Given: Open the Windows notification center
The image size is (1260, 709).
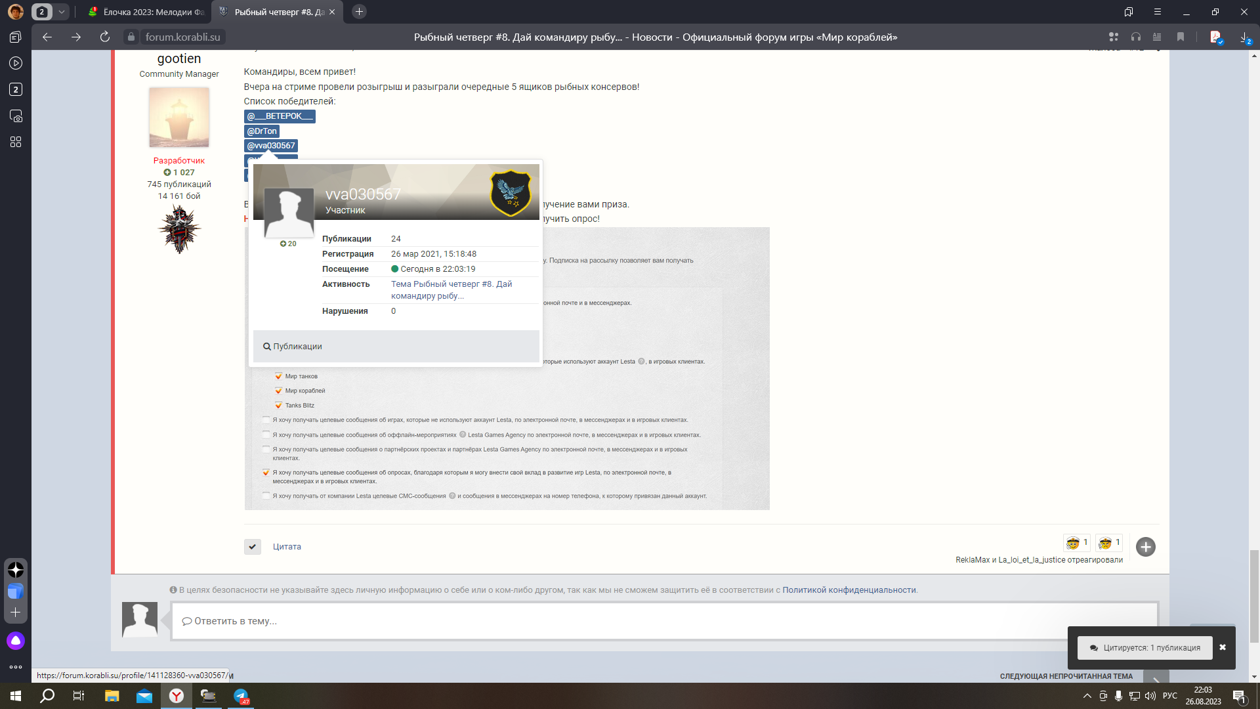Looking at the screenshot, I should (1240, 696).
